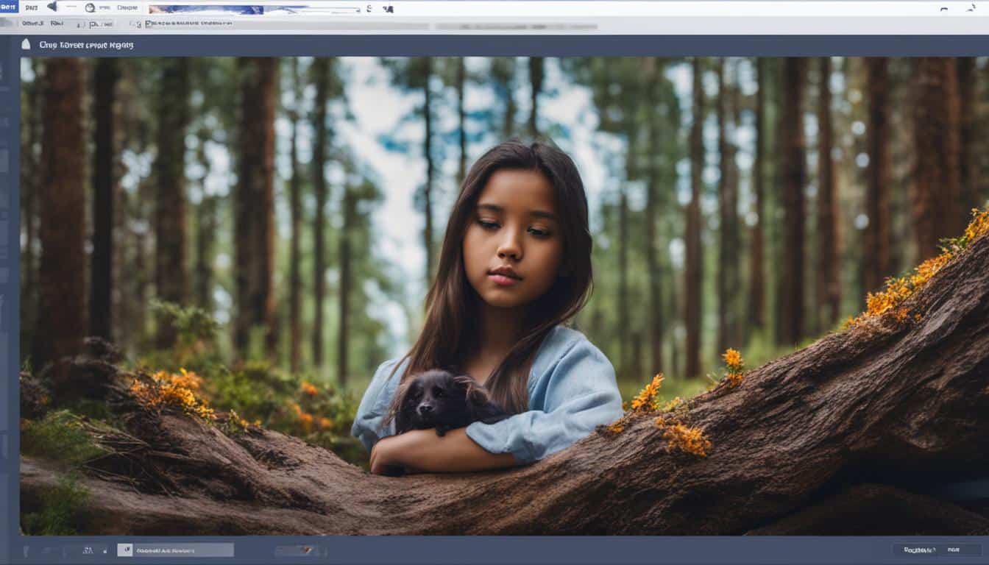Viewport: 989px width, 565px height.
Task: Click the leftmost tool icon in the bottom bar
Action: [26, 550]
